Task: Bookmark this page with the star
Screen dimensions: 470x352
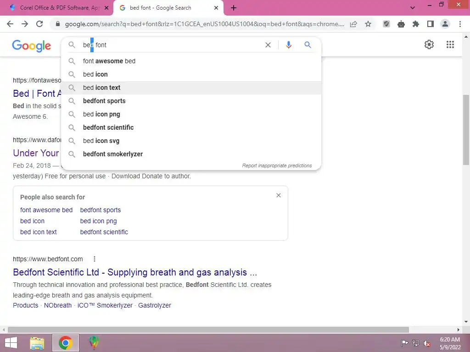Action: [368, 24]
